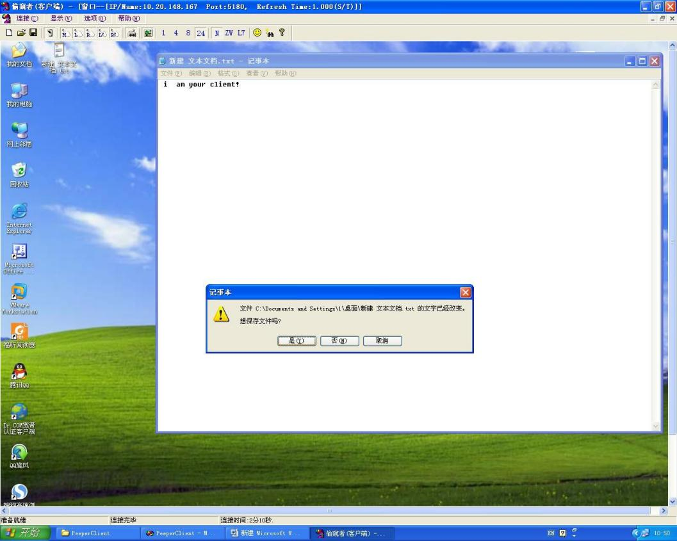Screen dimensions: 677x541
Task: Click 取消 in the save dialog
Action: [x=382, y=341]
